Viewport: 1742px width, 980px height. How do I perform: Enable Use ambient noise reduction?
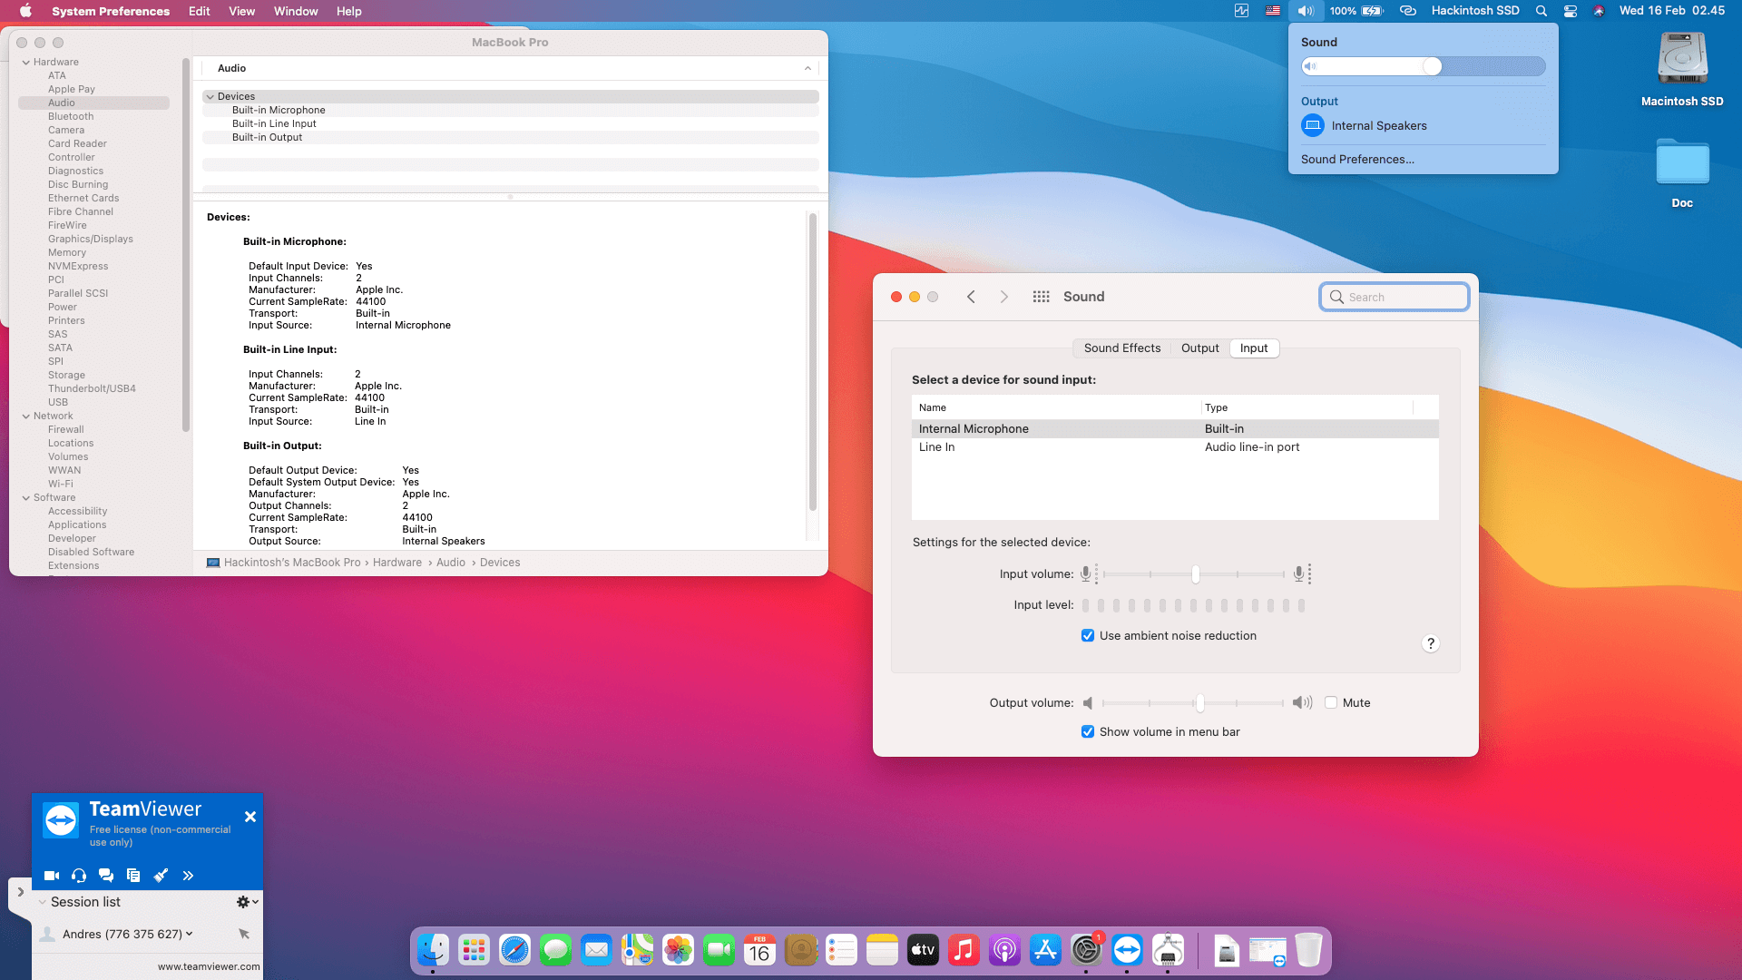1087,635
